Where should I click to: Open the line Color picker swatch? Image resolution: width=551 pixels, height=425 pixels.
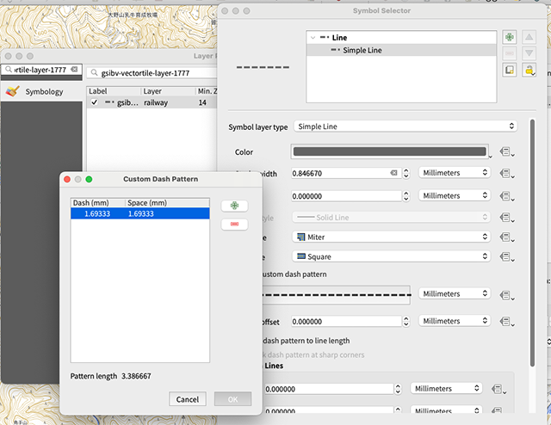[x=390, y=151]
